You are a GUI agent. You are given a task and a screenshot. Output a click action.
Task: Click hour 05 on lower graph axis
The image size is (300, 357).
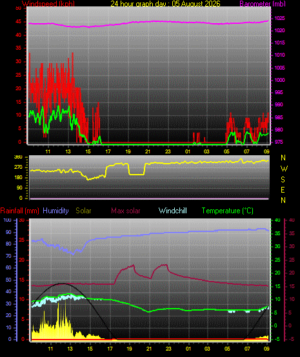pyautogui.click(x=227, y=349)
